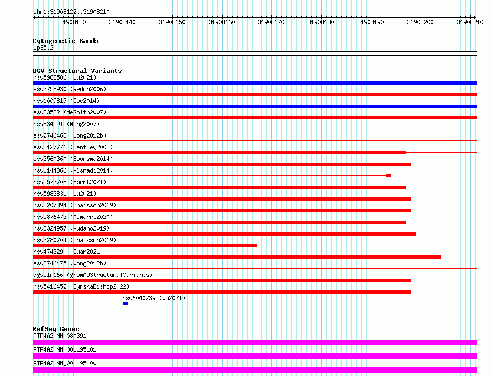492x376 pixels.
Task: Click the nsv3280704 (Chaisson2019) label
Action: click(x=75, y=240)
